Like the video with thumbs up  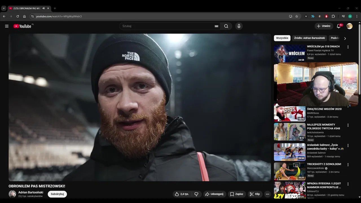pyautogui.click(x=182, y=194)
